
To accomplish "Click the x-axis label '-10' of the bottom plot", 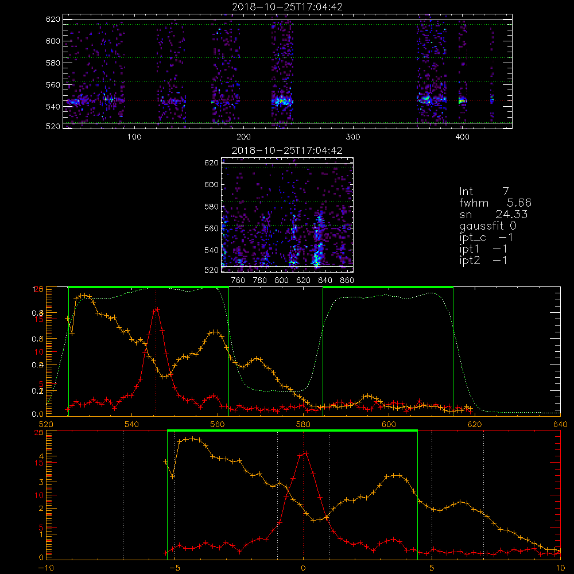I will [45, 568].
